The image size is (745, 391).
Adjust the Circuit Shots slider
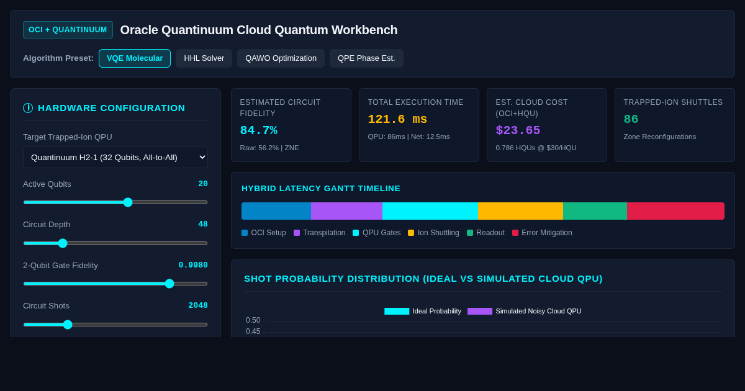115,325
